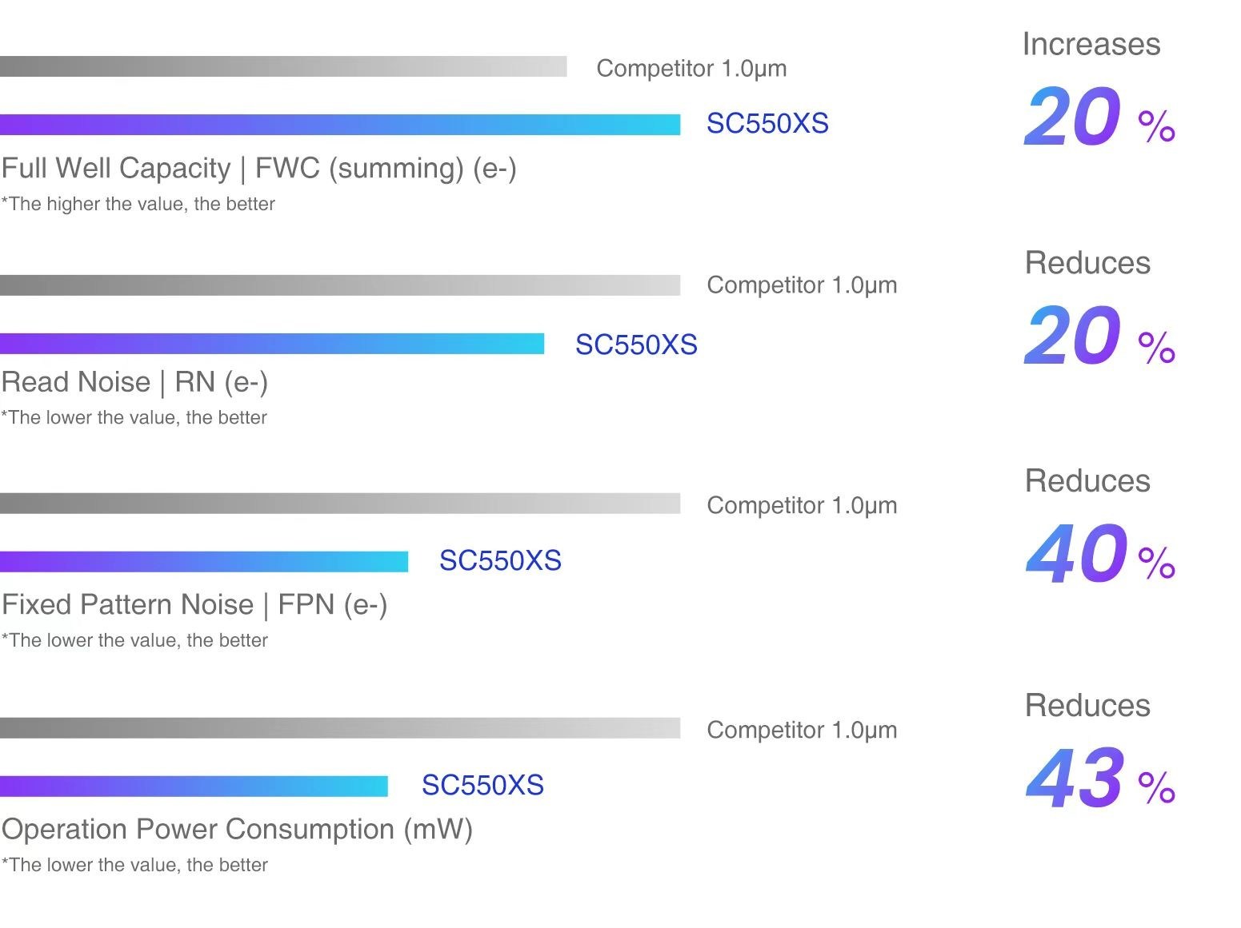The image size is (1241, 928).
Task: Click the Competitor 1.0µm label beside the Full Well Capacity bar
Action: coord(691,69)
